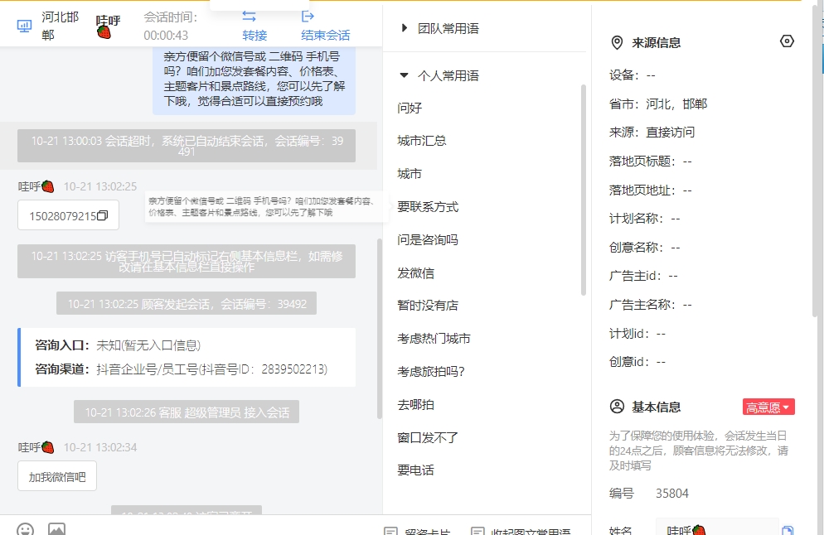Click the 广告主名称 row
Viewport: 824px width, 535px height.
pyautogui.click(x=651, y=305)
